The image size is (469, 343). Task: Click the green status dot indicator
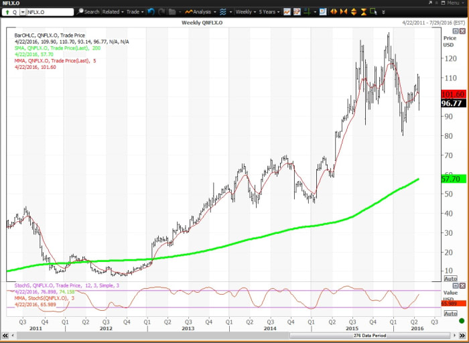pyautogui.click(x=462, y=321)
